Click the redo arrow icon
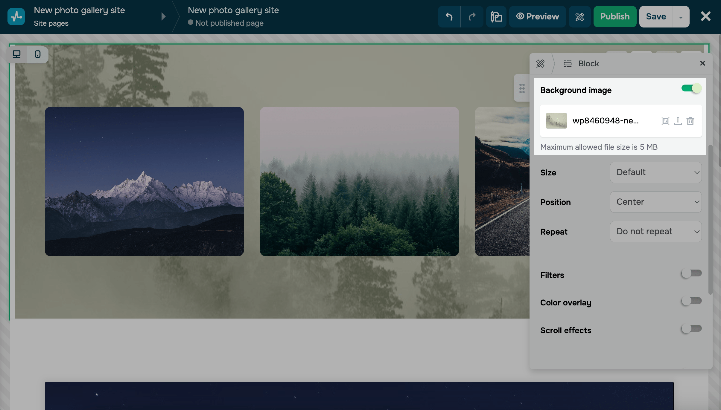721x410 pixels. (472, 17)
